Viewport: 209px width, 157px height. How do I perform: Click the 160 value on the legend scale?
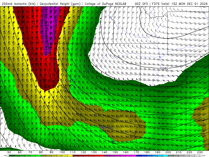[126, 152]
